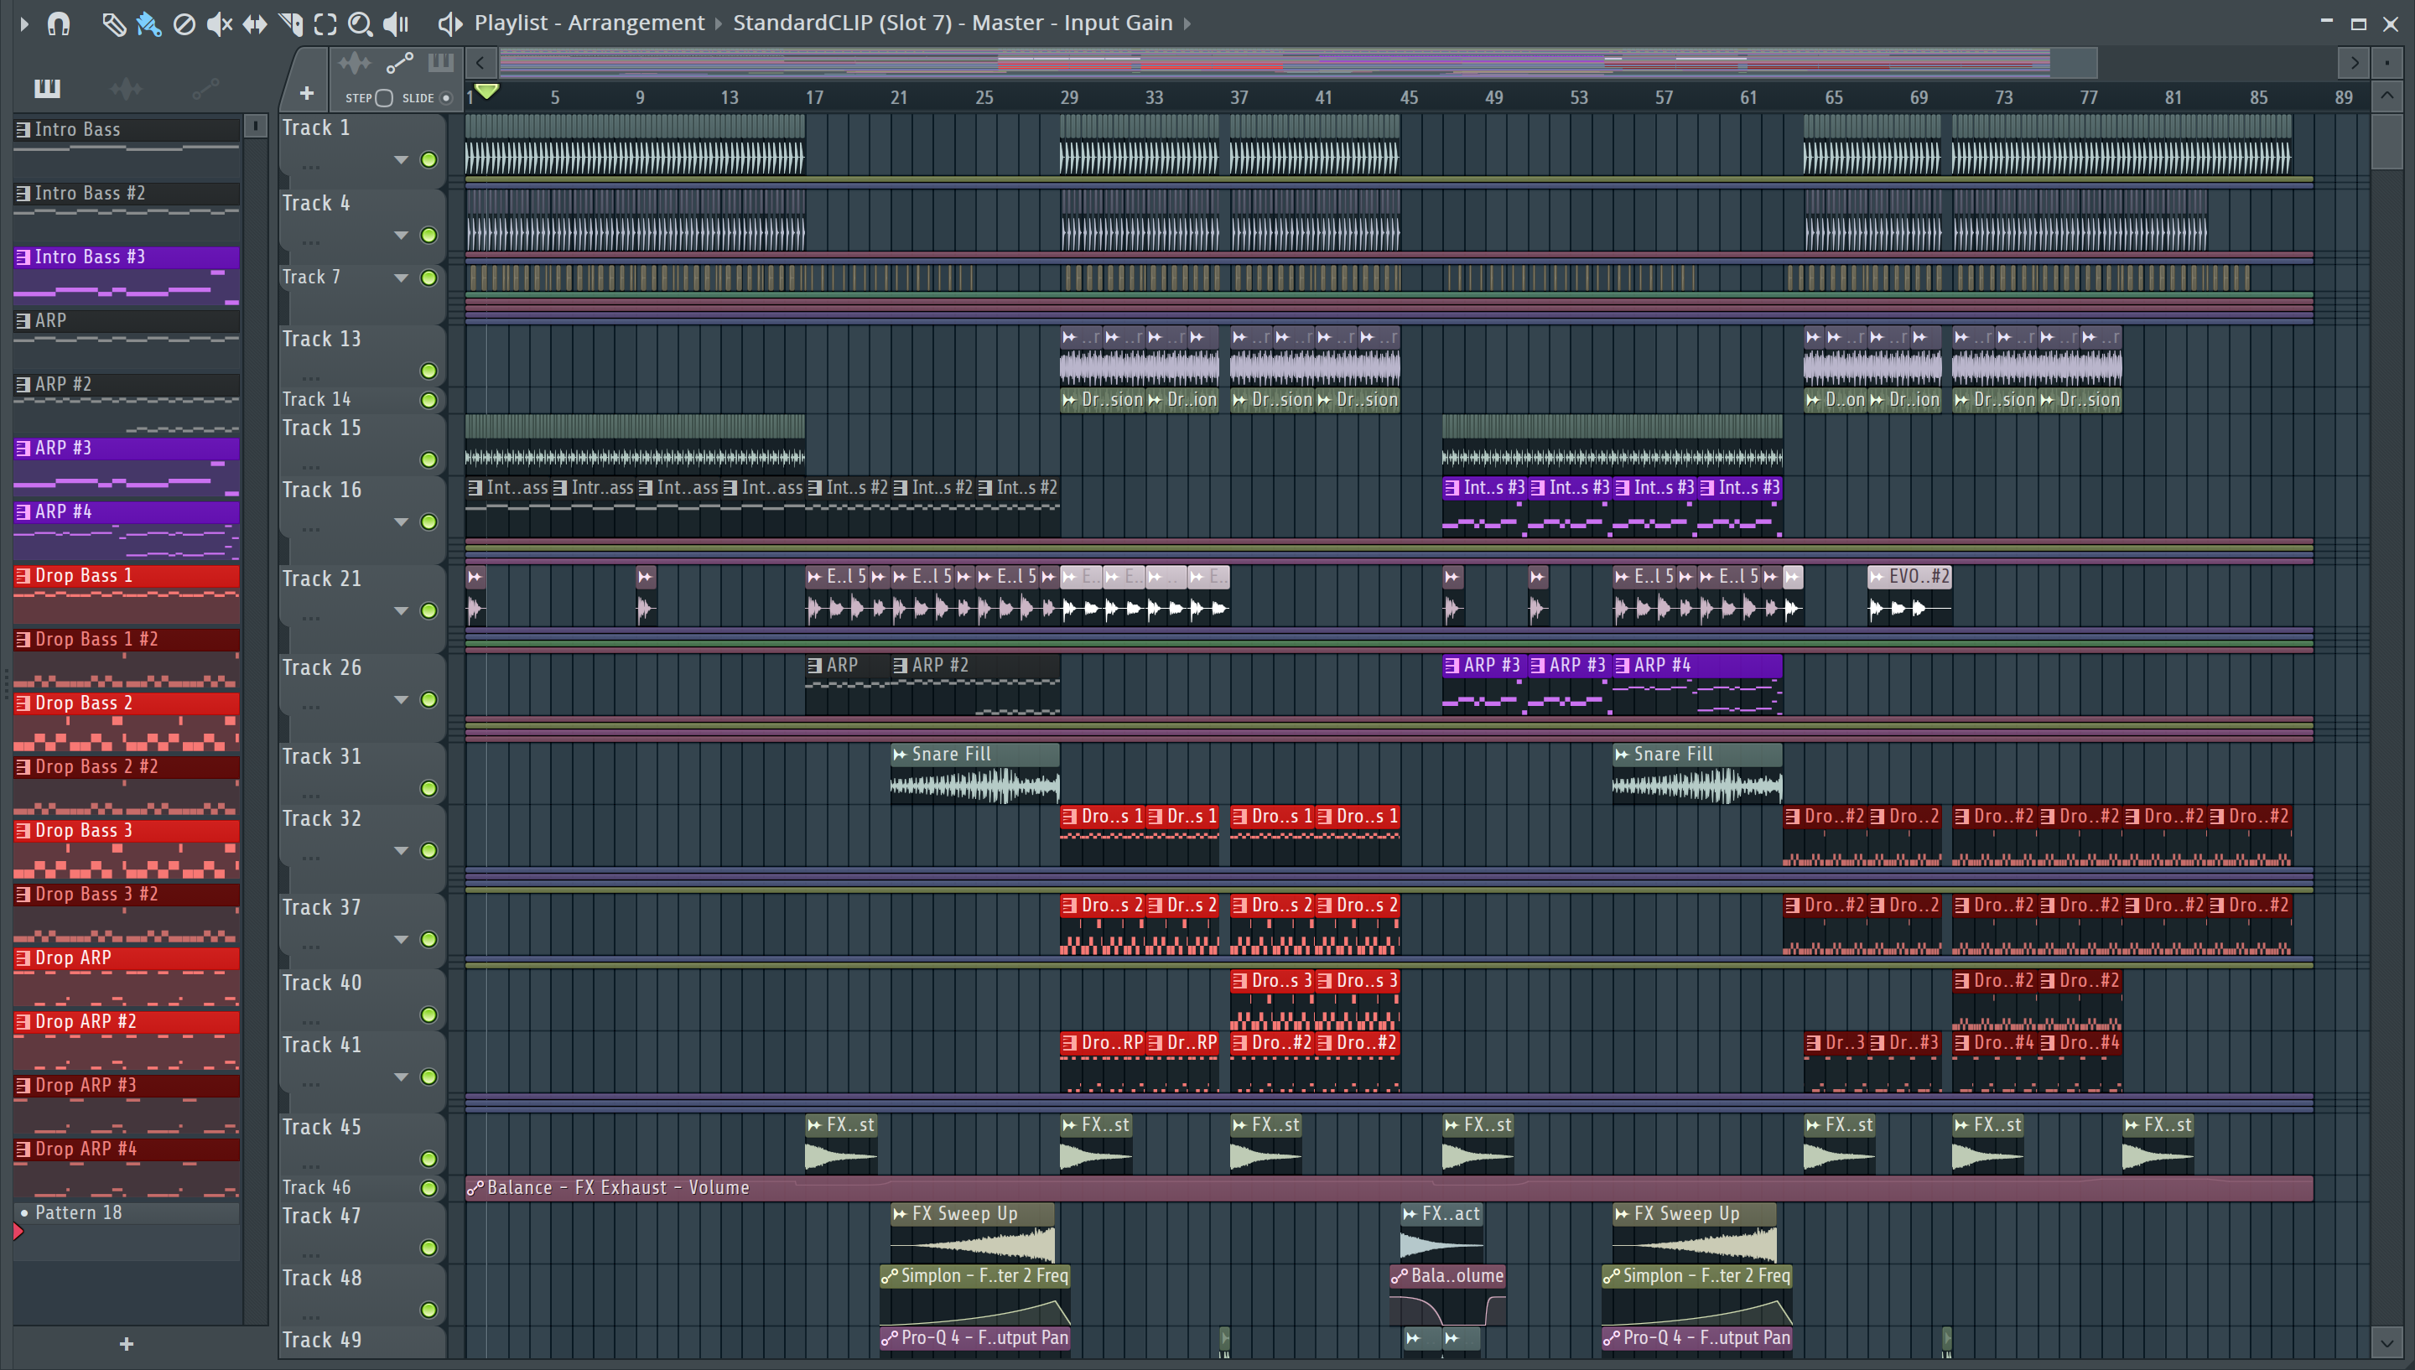The width and height of the screenshot is (2415, 1370).
Task: Expand Track 37 dropdown arrow
Action: coord(401,939)
